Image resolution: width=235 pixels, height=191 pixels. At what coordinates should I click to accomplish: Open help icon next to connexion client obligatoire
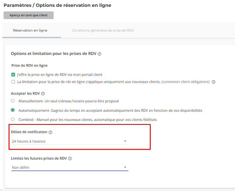pos(214,82)
